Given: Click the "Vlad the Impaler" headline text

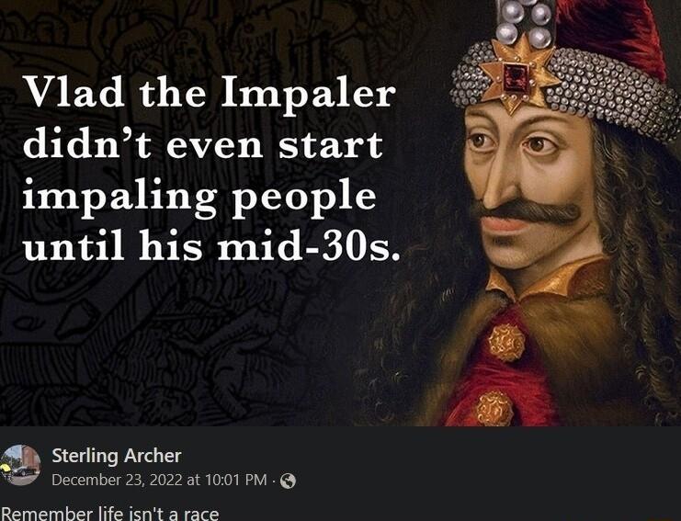Looking at the screenshot, I should 209,93.
